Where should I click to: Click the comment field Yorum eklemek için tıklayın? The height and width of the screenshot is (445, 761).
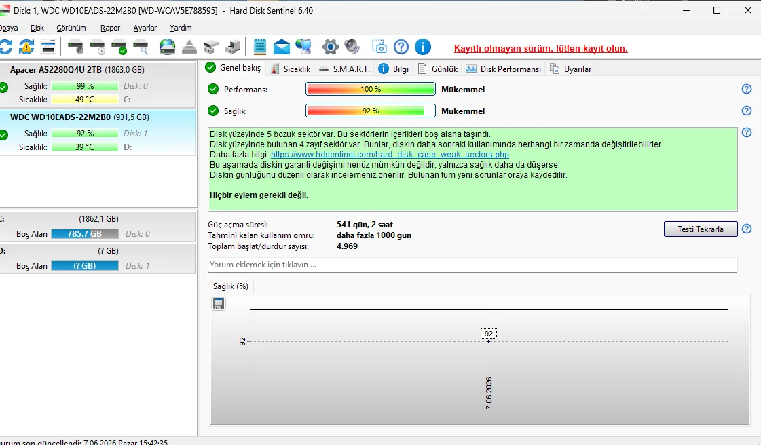[472, 265]
